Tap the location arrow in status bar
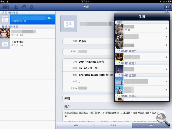Screen dimensions: 172x129 tap(161, 2)
